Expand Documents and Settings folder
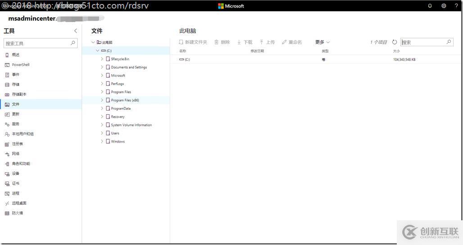The height and width of the screenshot is (245, 463). click(102, 67)
